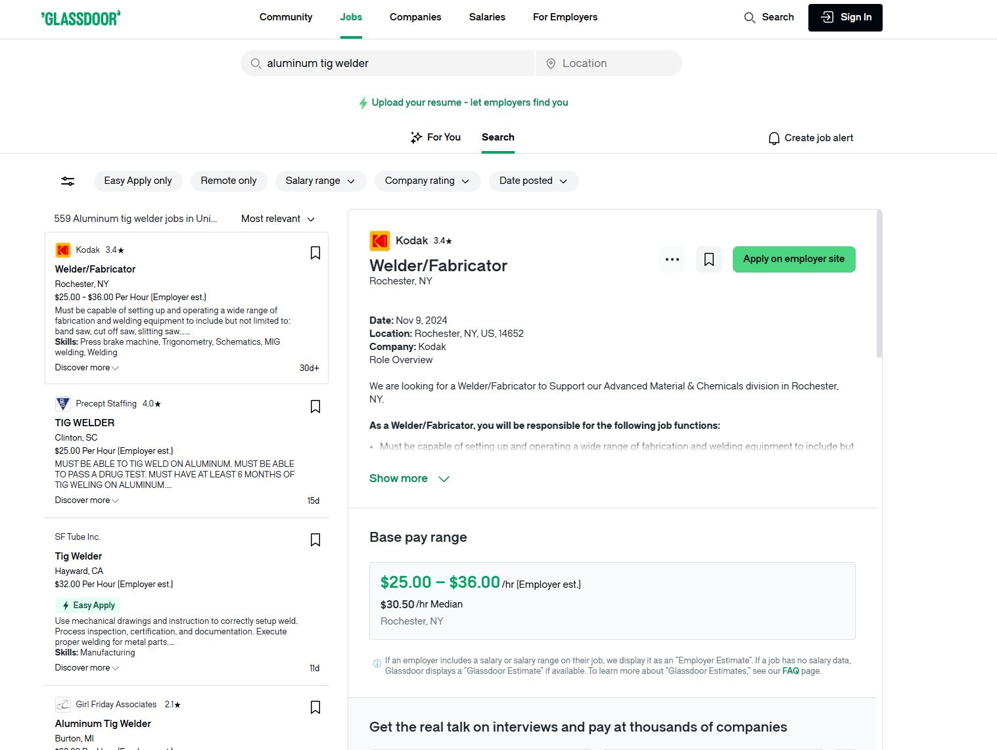This screenshot has width=997, height=750.
Task: Open the all-filters sliders icon
Action: click(x=68, y=181)
